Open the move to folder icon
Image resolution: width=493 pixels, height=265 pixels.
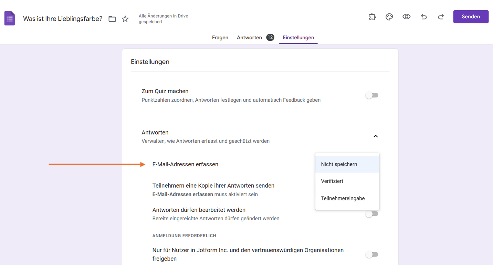[x=112, y=19]
